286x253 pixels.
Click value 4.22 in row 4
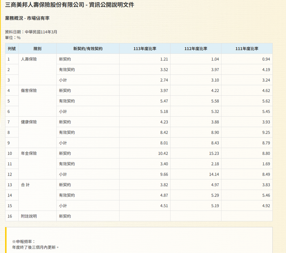[x=215, y=91]
